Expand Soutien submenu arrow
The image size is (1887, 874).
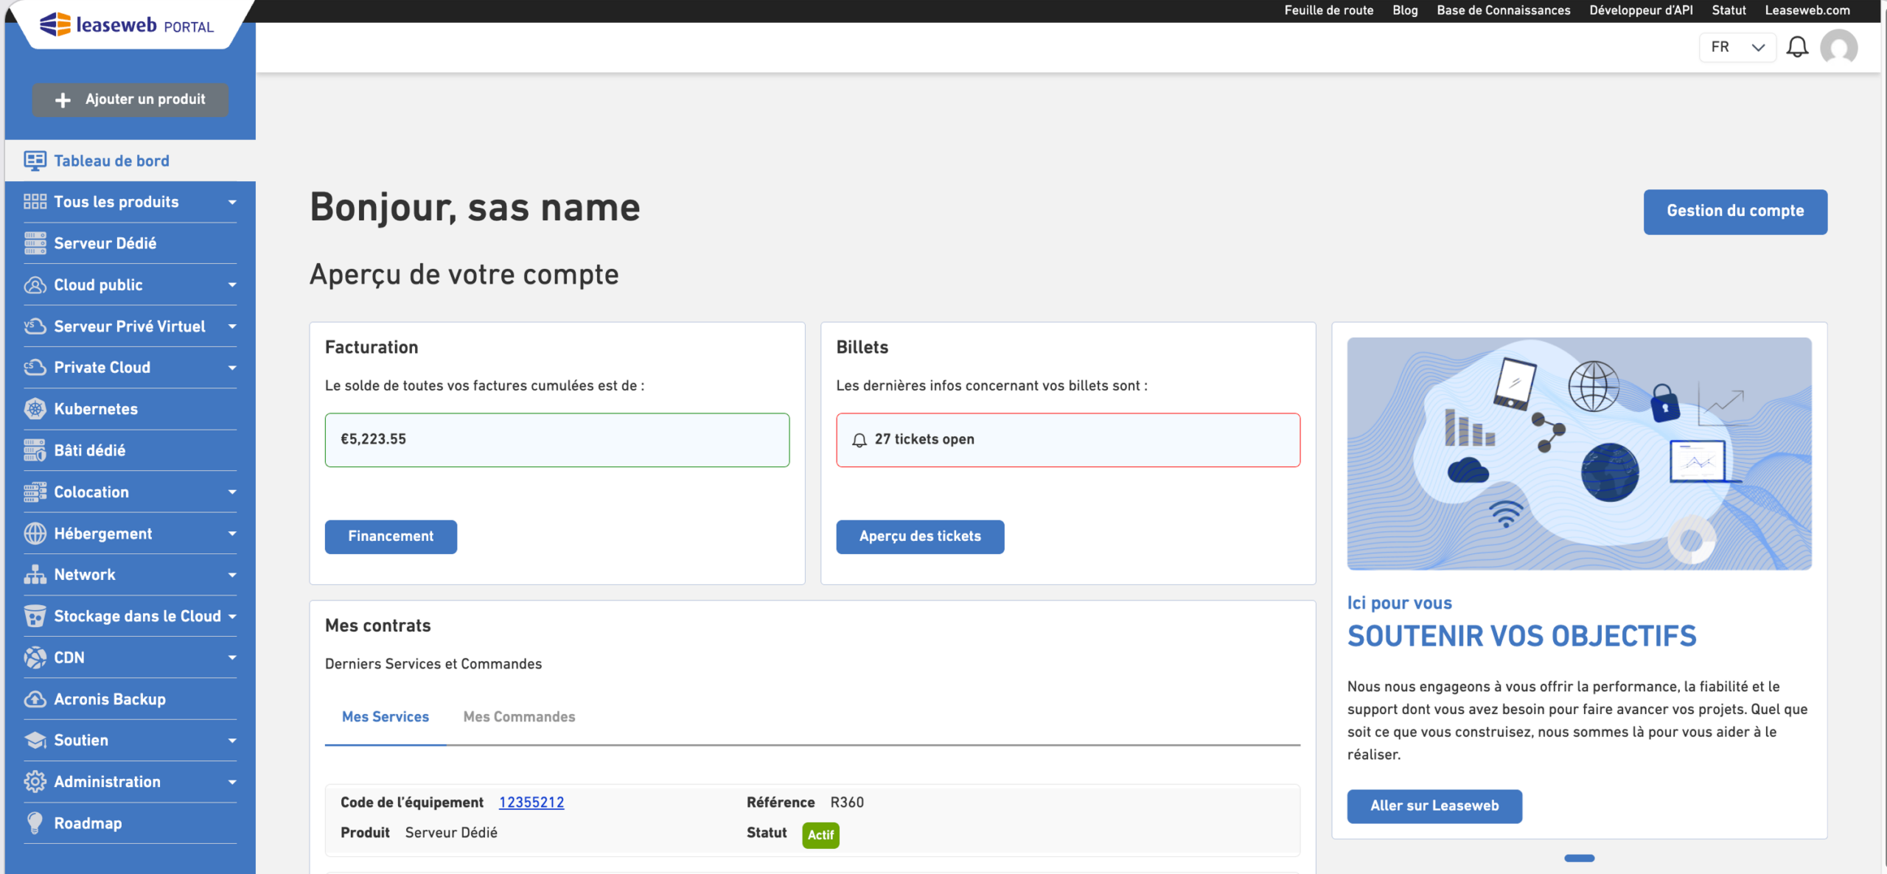tap(232, 741)
